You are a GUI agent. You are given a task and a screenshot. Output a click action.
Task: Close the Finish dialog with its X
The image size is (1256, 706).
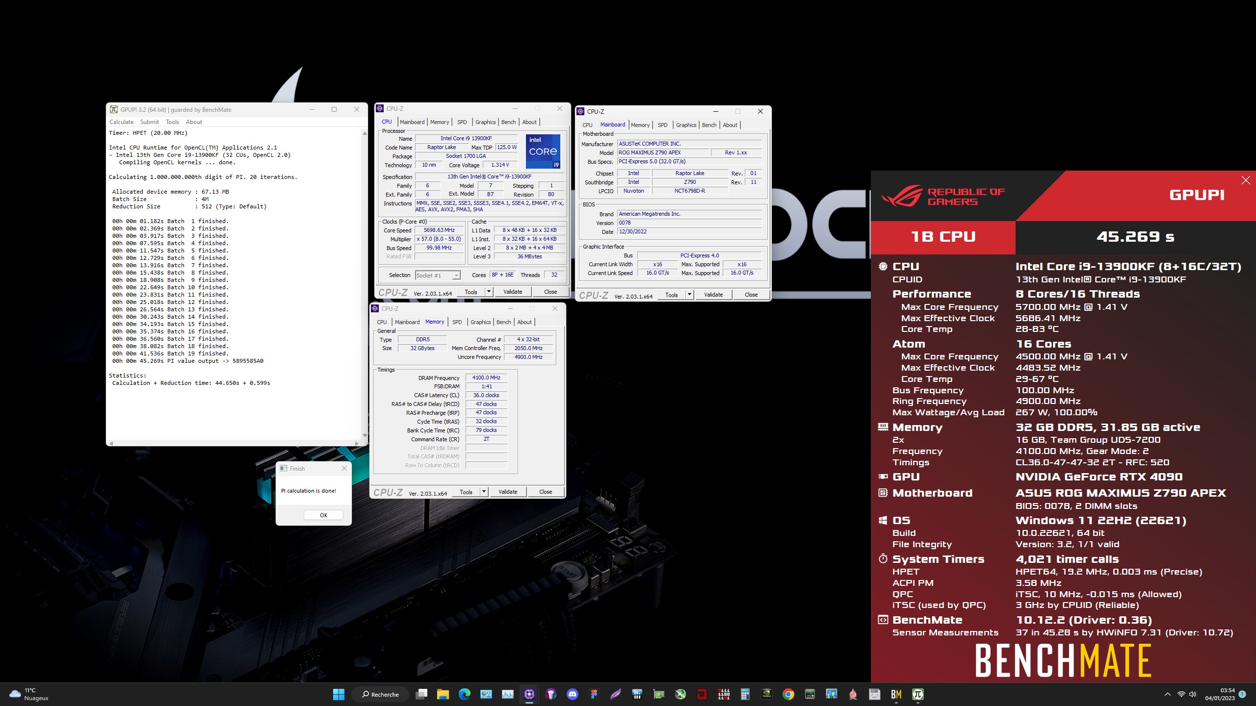coord(344,468)
